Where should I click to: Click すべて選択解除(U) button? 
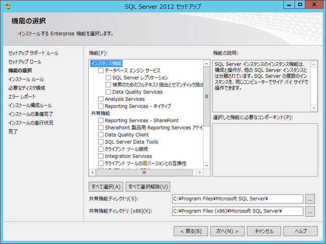click(x=148, y=187)
